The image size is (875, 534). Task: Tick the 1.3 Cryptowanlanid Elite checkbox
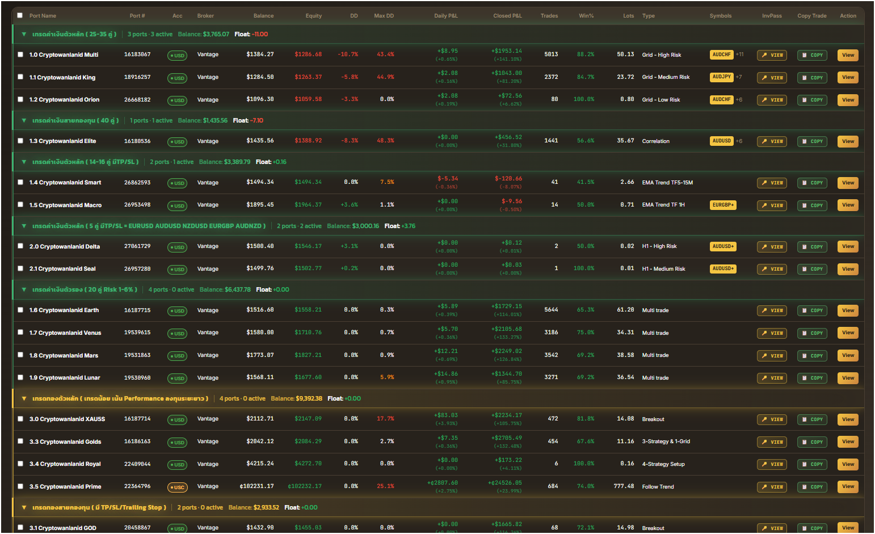pos(20,141)
